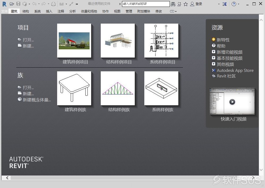This screenshot has width=265, height=188.
Task: Expand the ribbon minimize options arrow
Action: click(176, 11)
